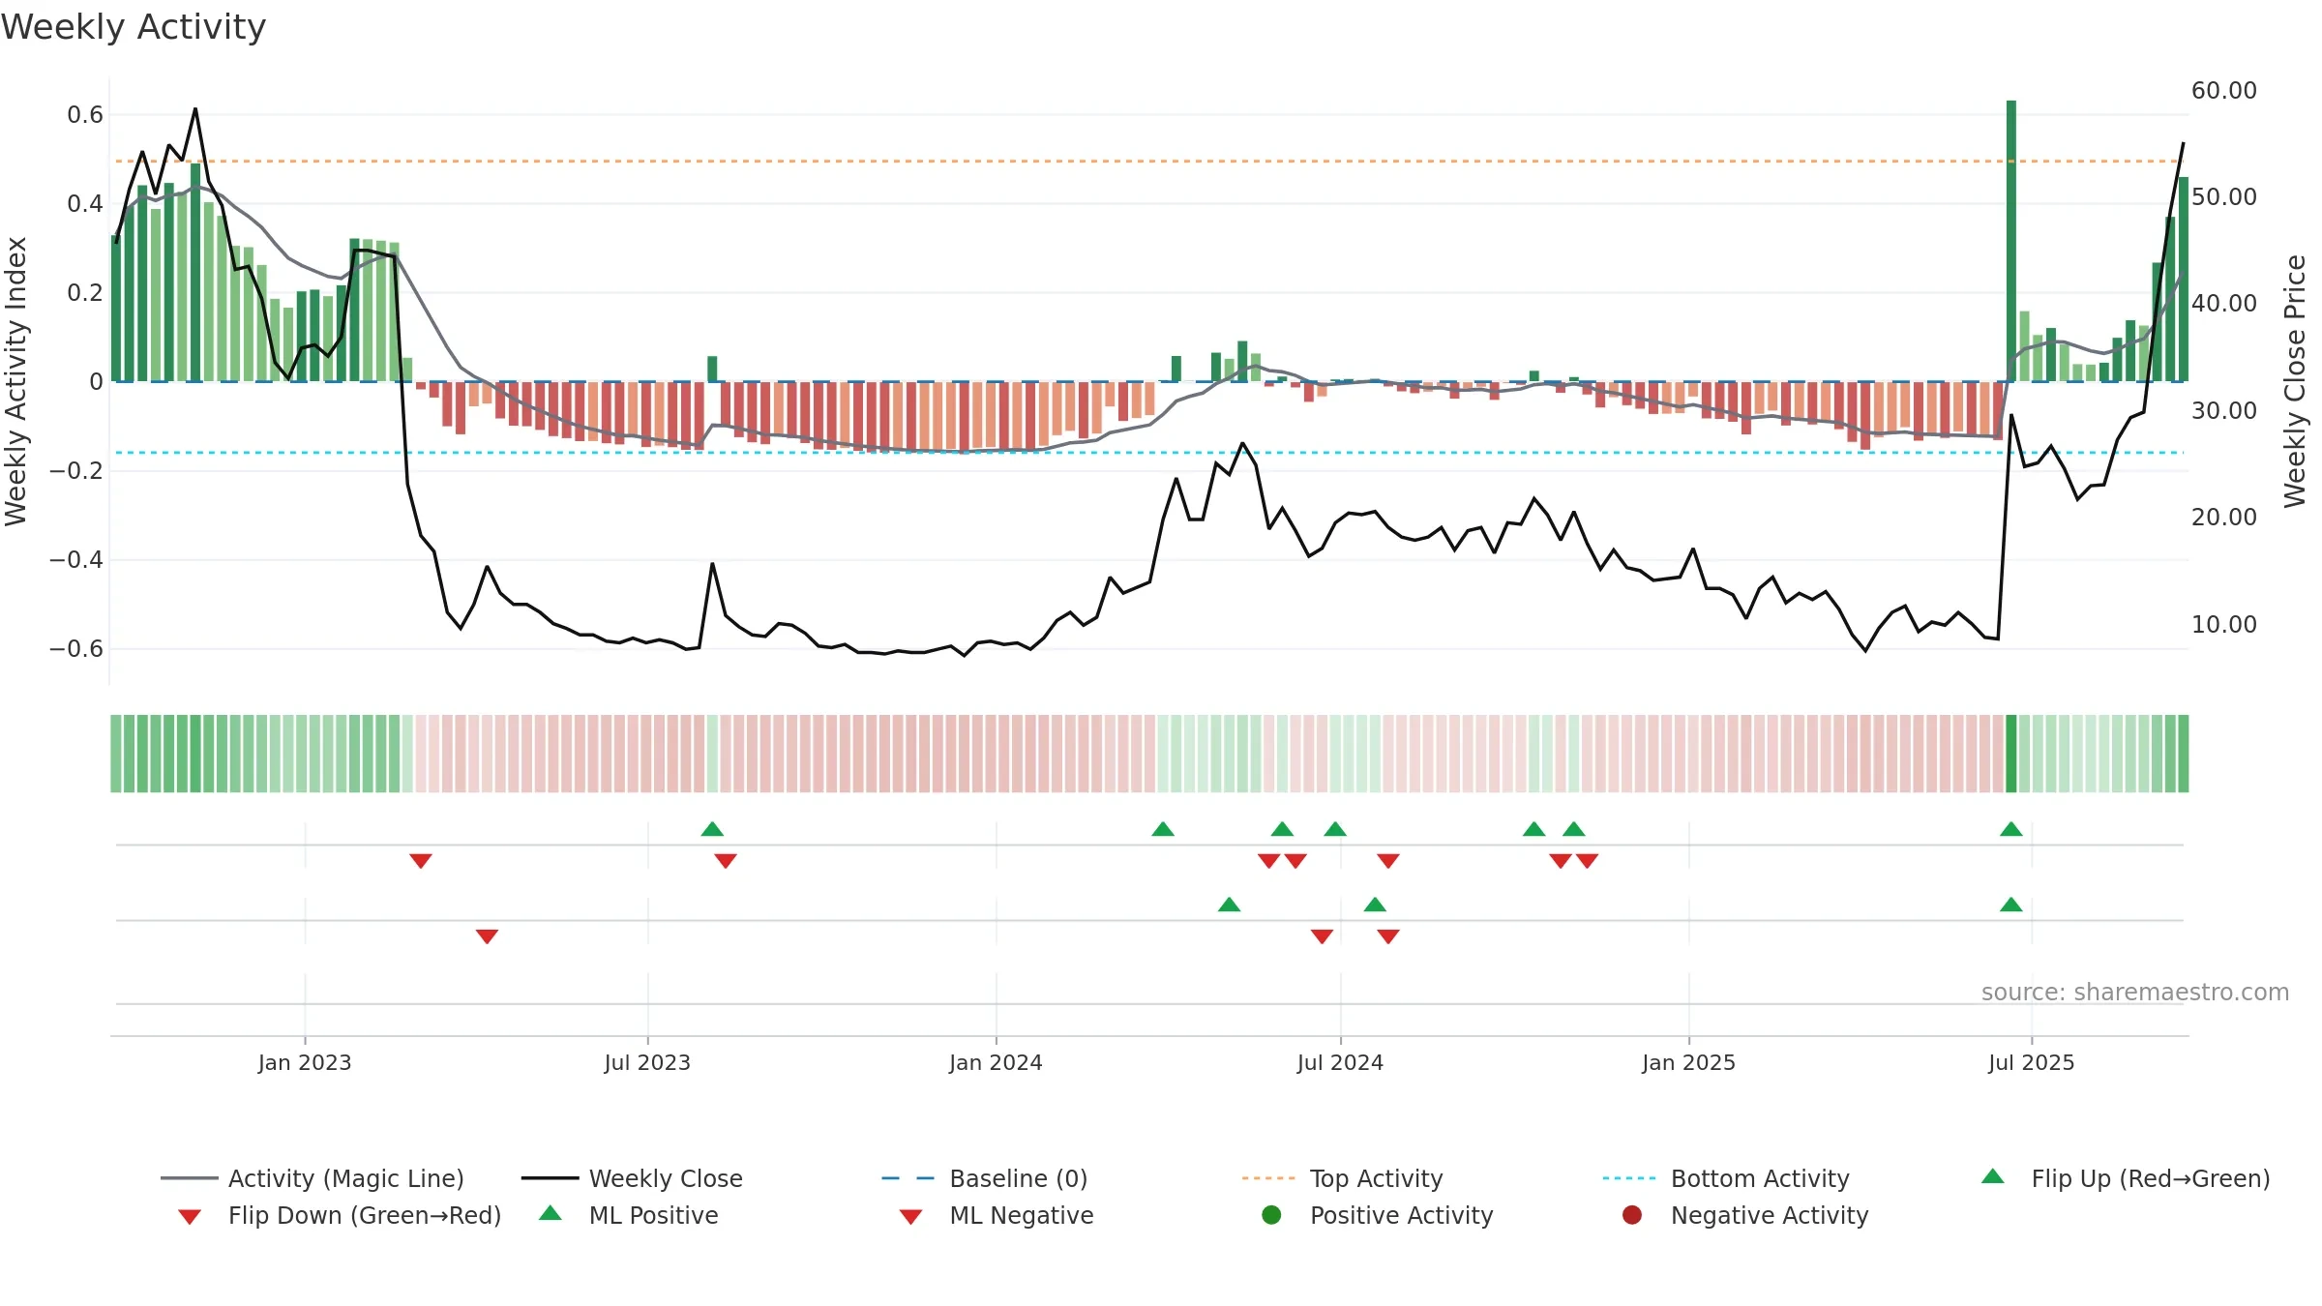Toggle the Flip Up (Red→Green) legend entry
Image resolution: width=2322 pixels, height=1306 pixels.
click(x=2126, y=1178)
